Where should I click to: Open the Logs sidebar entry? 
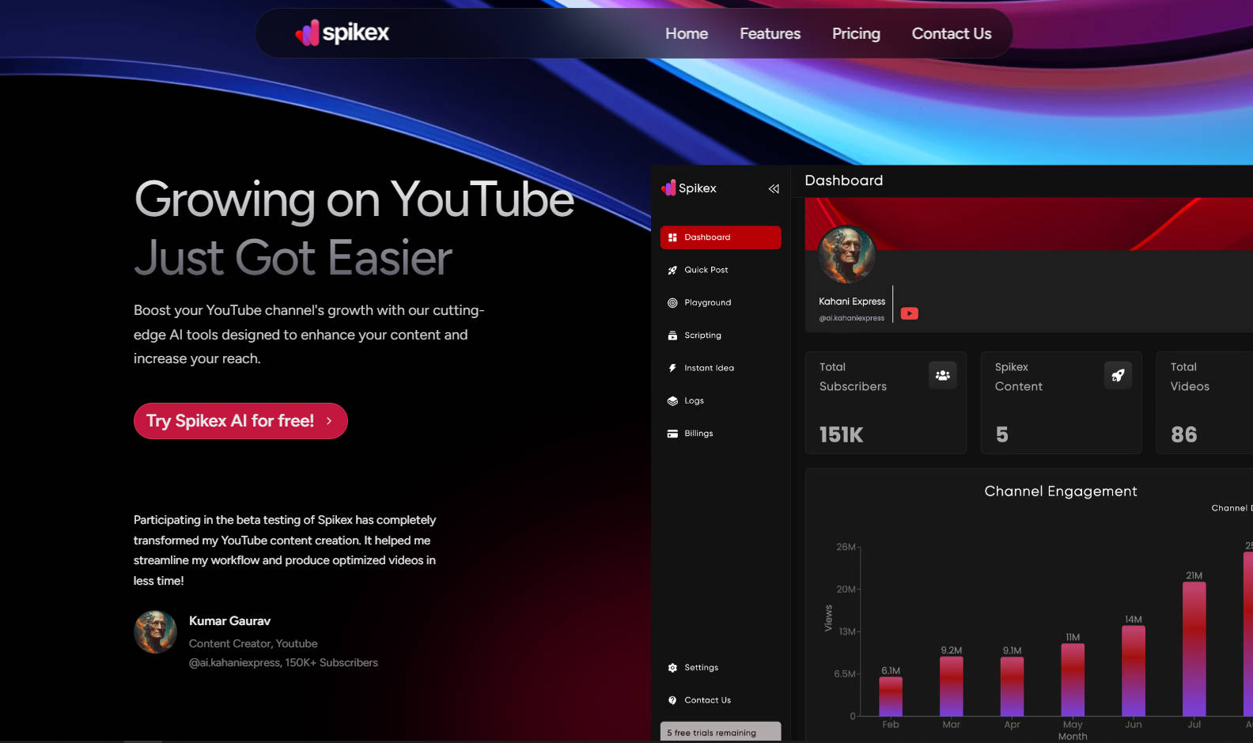click(x=694, y=401)
